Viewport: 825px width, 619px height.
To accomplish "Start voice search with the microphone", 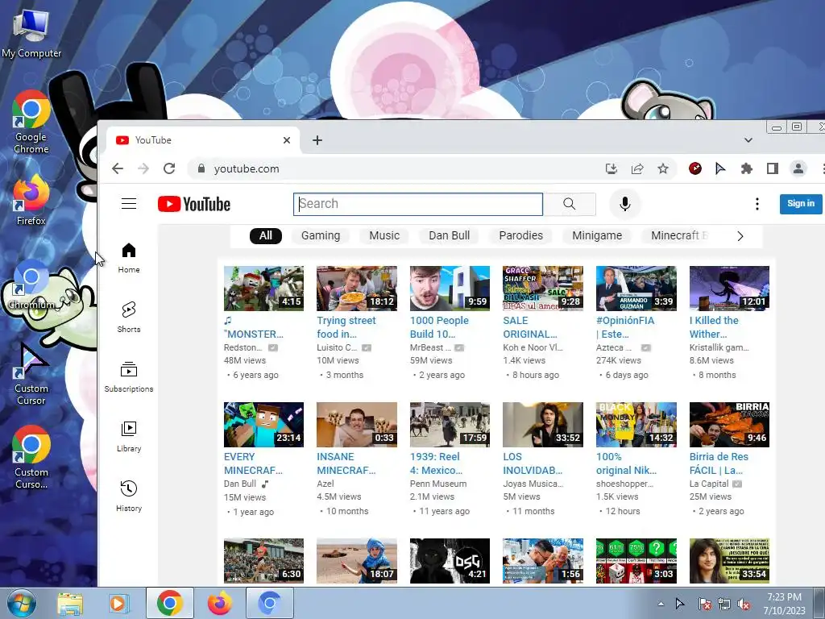I will click(x=624, y=204).
